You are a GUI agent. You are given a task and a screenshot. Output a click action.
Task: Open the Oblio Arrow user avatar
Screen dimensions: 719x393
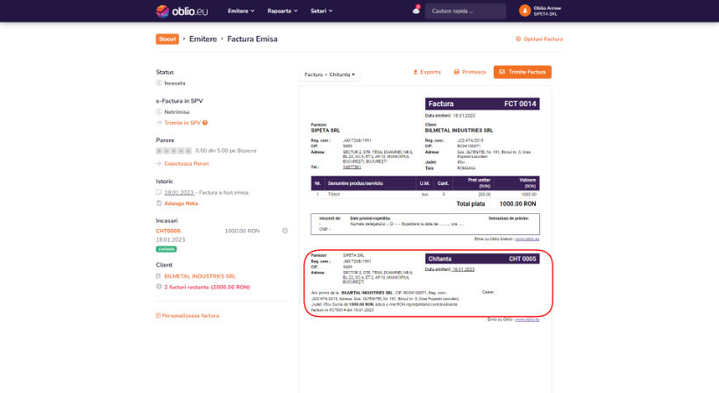[524, 11]
